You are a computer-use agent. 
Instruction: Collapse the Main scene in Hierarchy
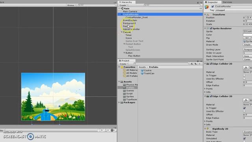coord(119,8)
